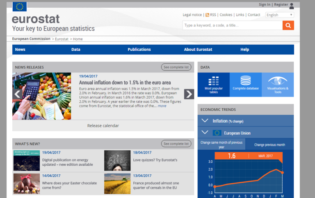The height and width of the screenshot is (198, 315).
Task: Click See complete list in What's New
Action: 176,144
